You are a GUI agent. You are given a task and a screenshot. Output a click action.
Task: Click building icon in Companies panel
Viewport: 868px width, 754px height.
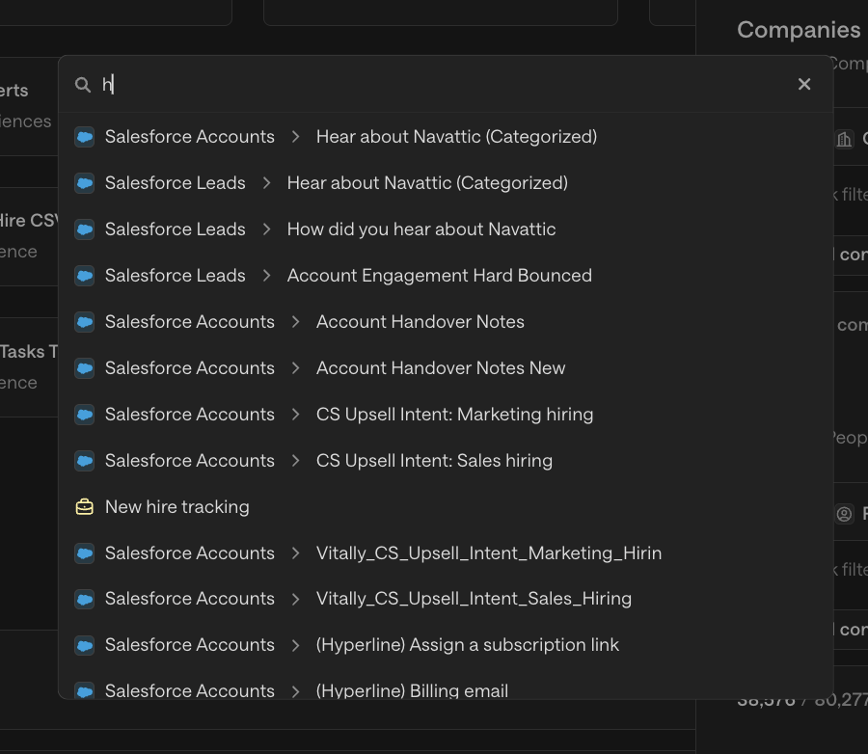844,140
